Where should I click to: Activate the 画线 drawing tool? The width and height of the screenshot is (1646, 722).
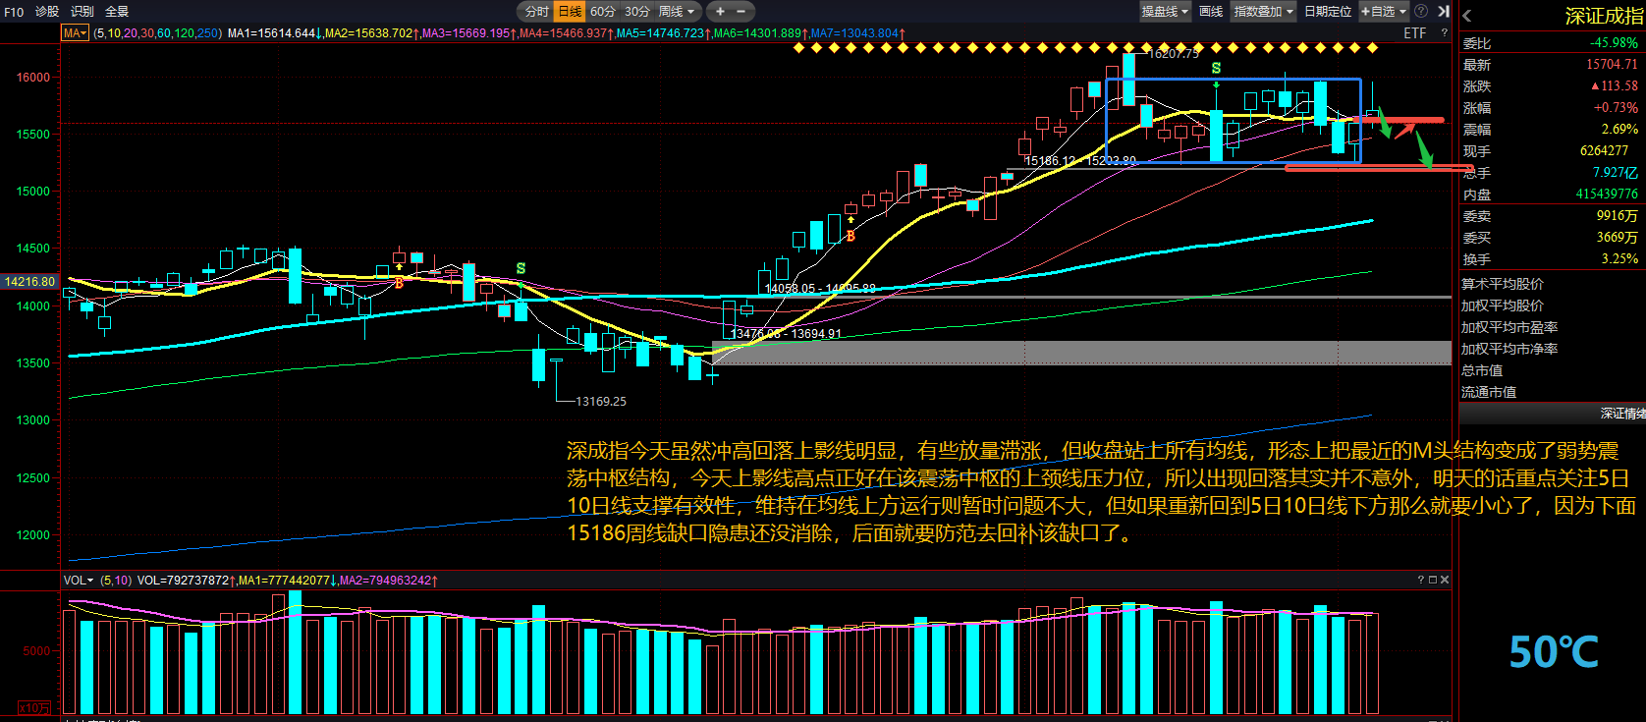coord(1211,12)
